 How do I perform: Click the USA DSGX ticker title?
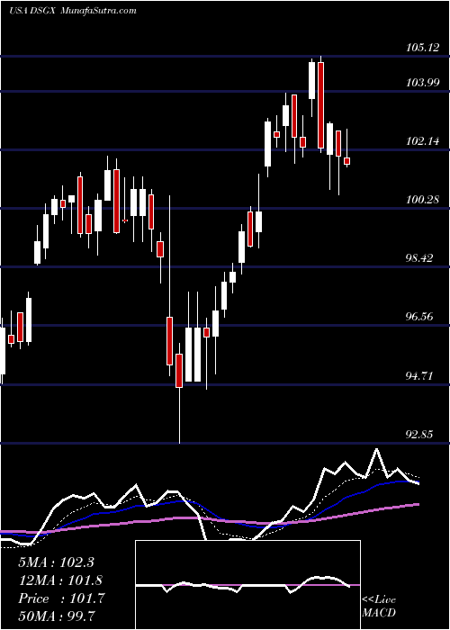click(x=33, y=11)
